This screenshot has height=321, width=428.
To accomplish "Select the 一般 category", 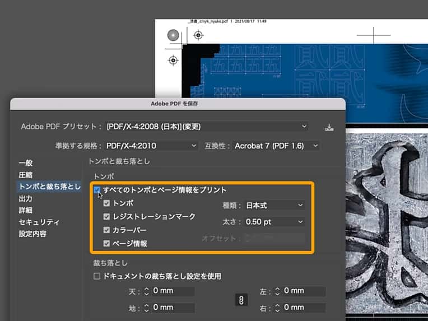I will (26, 163).
